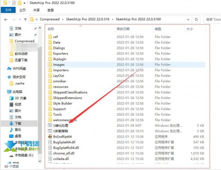Select the Support folder
Viewport: 221px width, 170px height.
click(59, 109)
